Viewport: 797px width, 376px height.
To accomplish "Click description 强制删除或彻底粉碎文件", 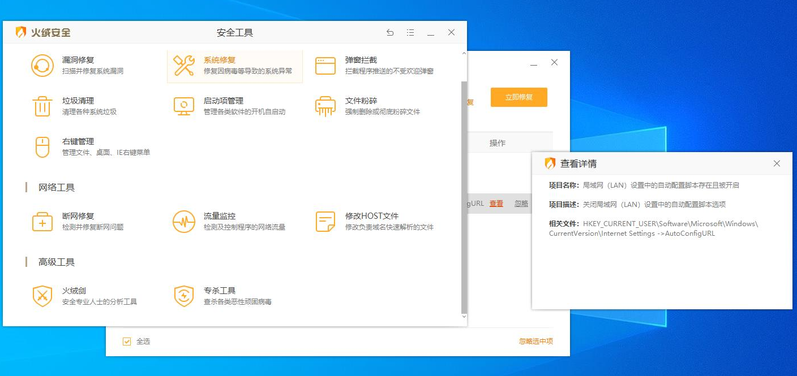I will tap(383, 112).
